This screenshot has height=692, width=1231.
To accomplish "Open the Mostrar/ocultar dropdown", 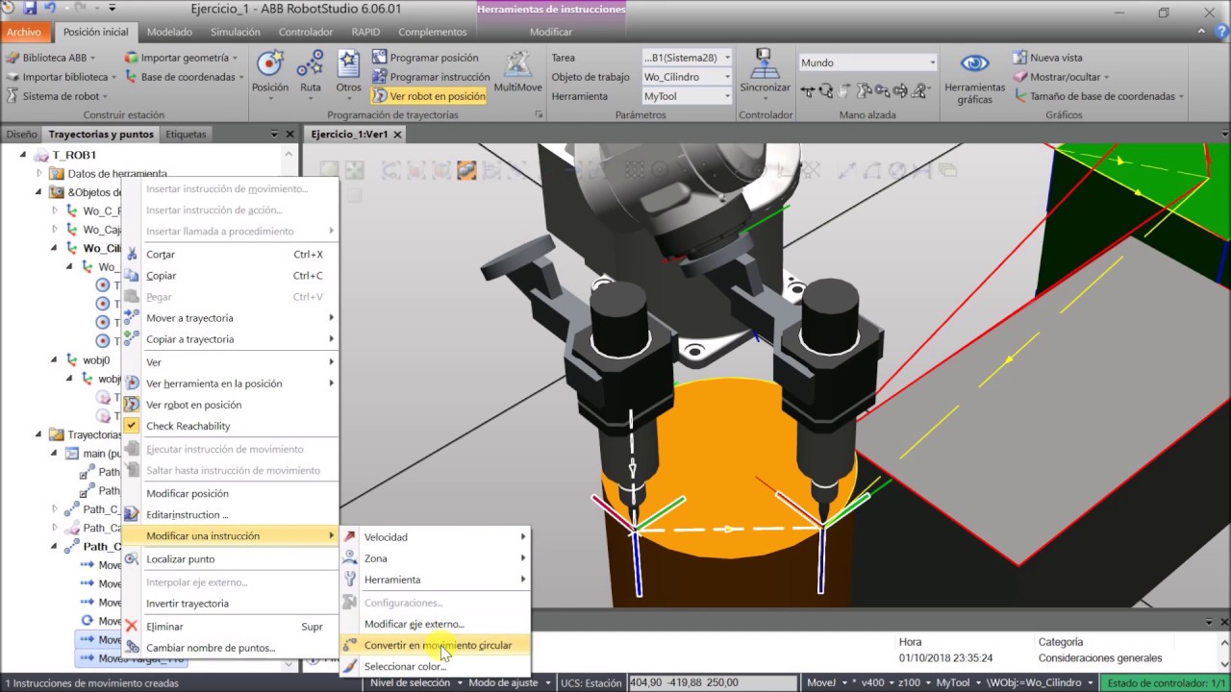I will tap(1062, 77).
